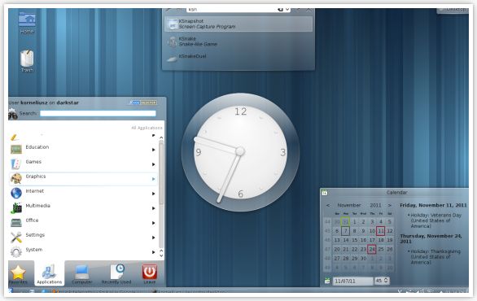Expand the Graphics category
Viewport: 477px width, 301px height.
coord(83,179)
